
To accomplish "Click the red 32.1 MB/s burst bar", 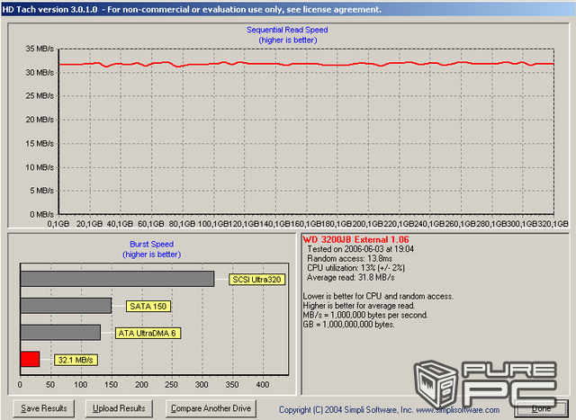I will 30,359.
